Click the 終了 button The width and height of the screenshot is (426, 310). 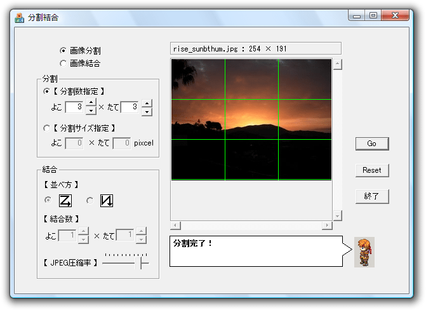point(372,196)
